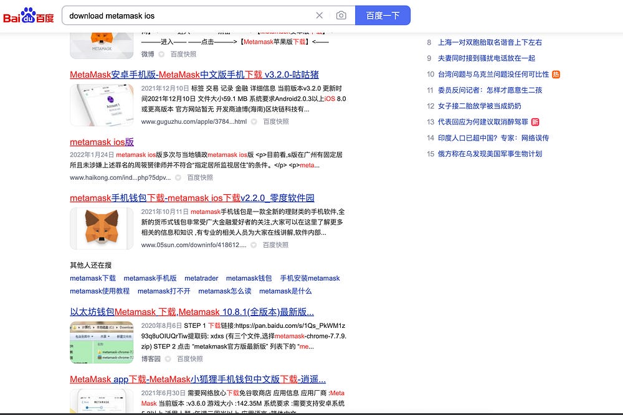Open the www.guguzhu.com/apple/3784 URL
The height and width of the screenshot is (415, 623).
(x=194, y=121)
